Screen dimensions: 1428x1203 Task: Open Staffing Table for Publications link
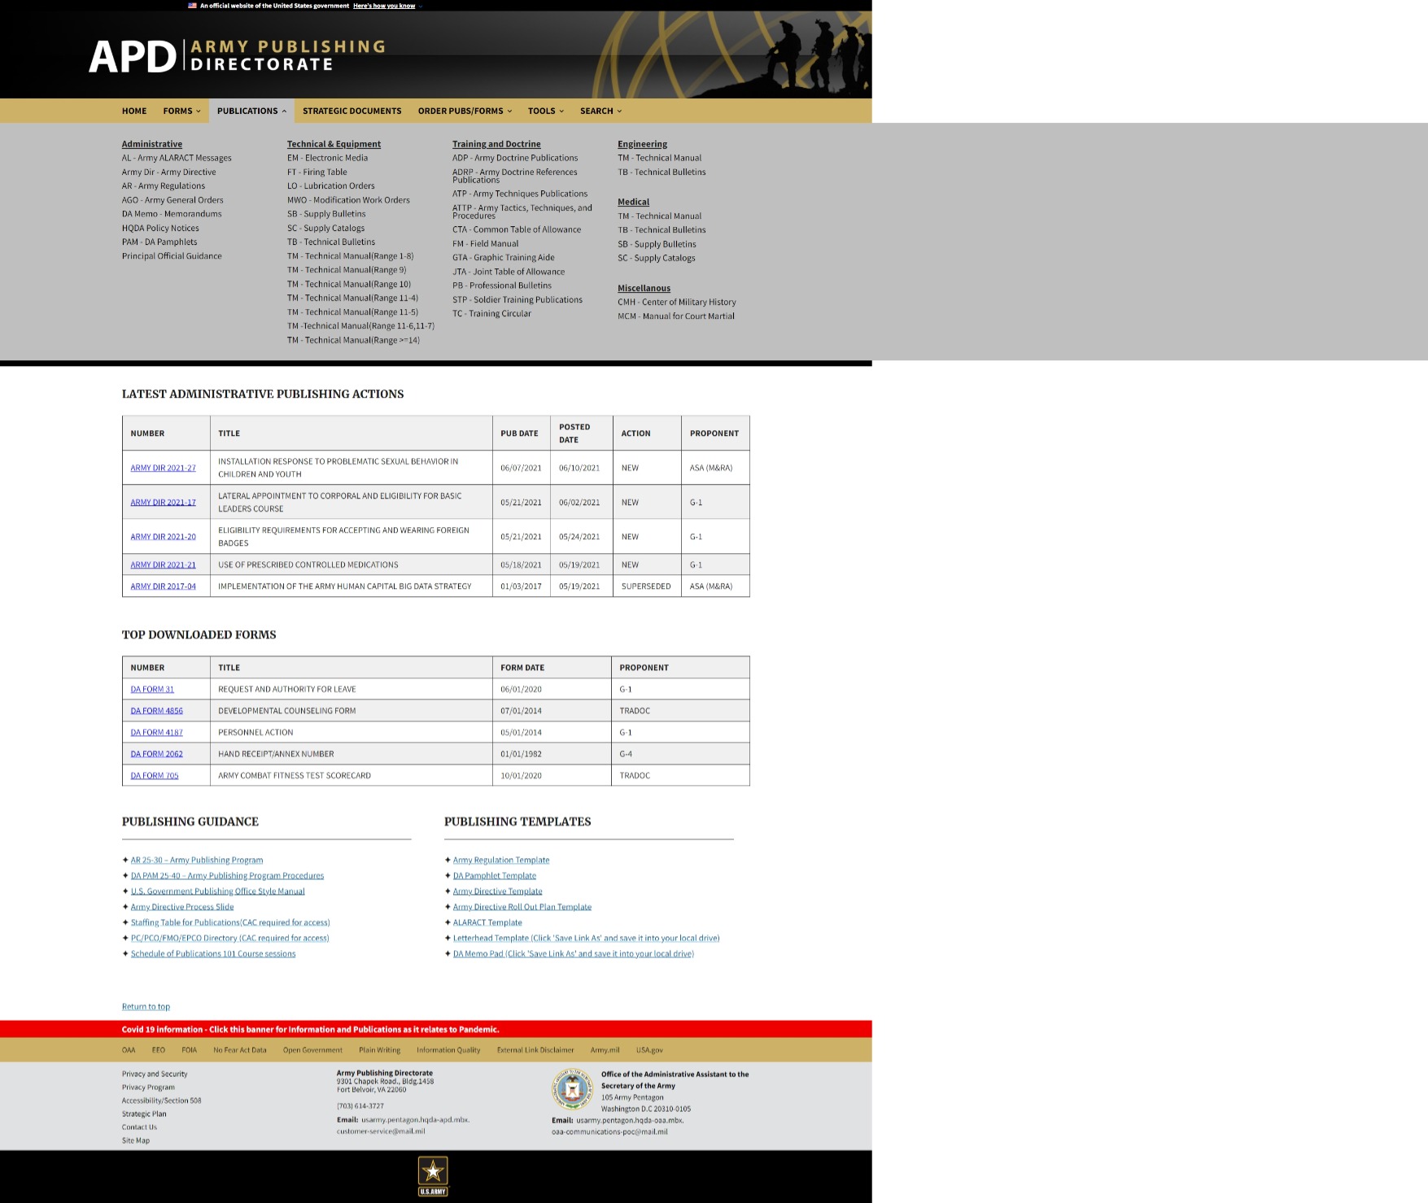(x=230, y=922)
